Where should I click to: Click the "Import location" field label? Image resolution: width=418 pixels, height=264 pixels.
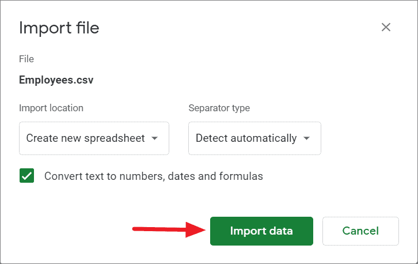pos(51,108)
